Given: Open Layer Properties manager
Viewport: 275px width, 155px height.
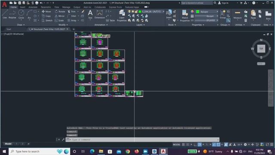Looking at the screenshot, I should pyautogui.click(x=122, y=15).
